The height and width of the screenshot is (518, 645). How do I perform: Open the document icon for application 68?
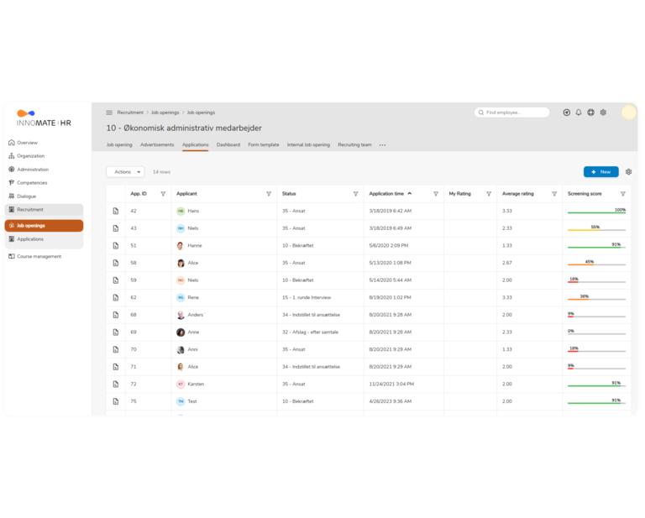pos(116,315)
